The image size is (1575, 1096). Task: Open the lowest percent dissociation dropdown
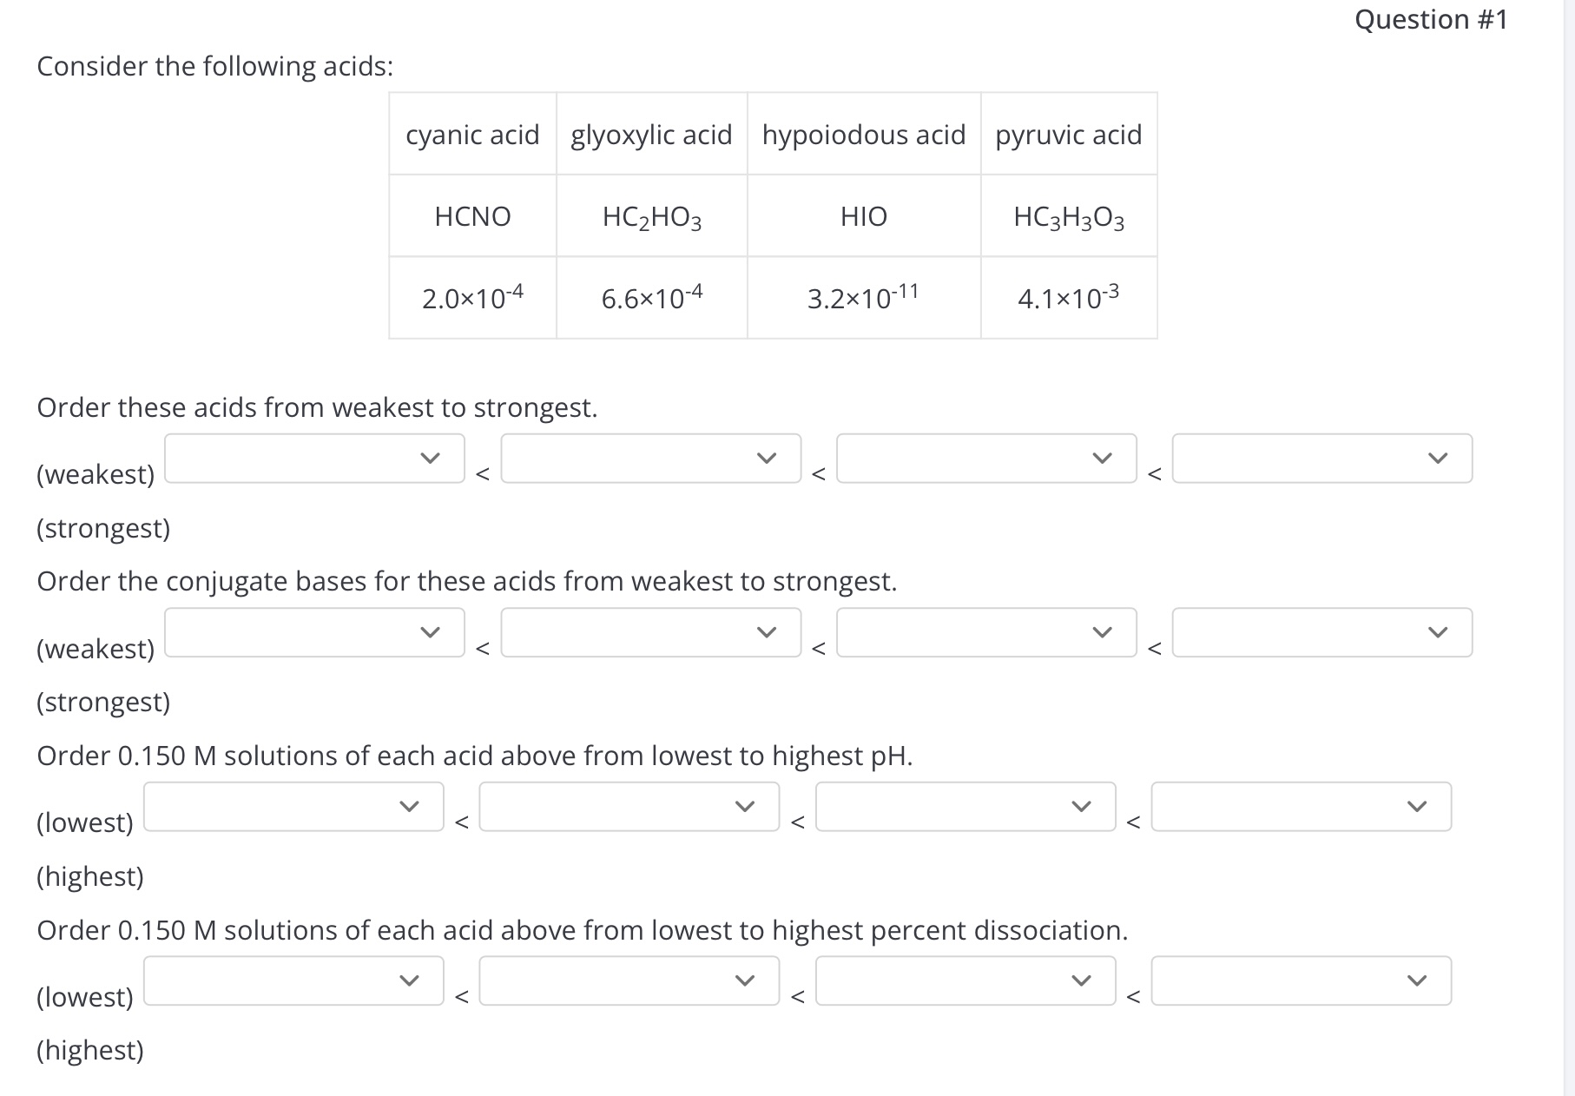(x=293, y=981)
